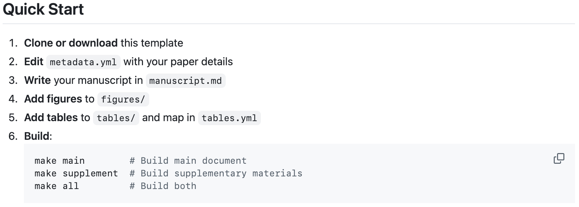The image size is (579, 207).
Task: Click the bold 'Edit' word
Action: click(34, 62)
